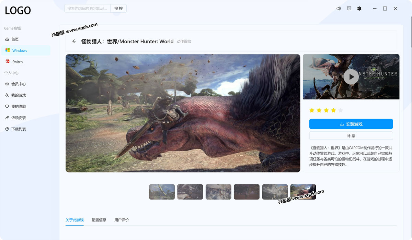Click the 安装游戏 install game button
The width and height of the screenshot is (412, 240).
(x=351, y=124)
